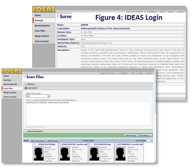Click the Reset Query button

131,135
